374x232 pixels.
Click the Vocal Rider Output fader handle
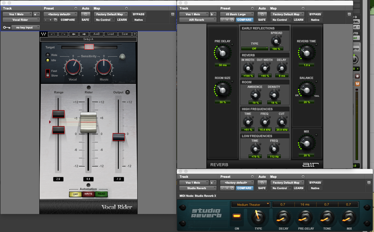[119, 137]
